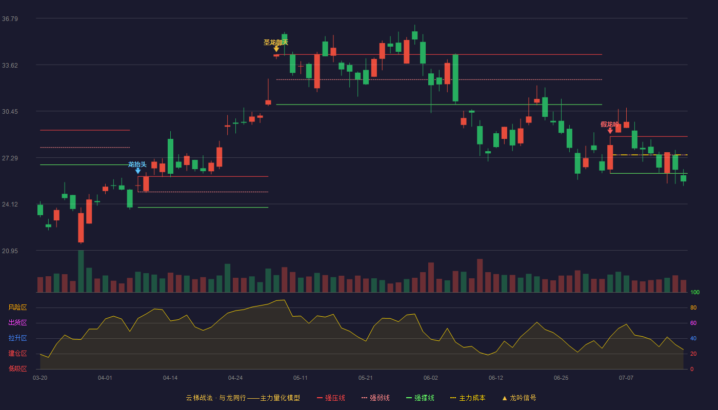Click the 24.12 price axis label
The height and width of the screenshot is (410, 718).
[x=10, y=204]
